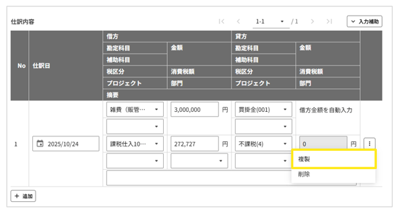Select 削除 from the row menu
Viewport: 398px width, 212px height.
coord(334,174)
